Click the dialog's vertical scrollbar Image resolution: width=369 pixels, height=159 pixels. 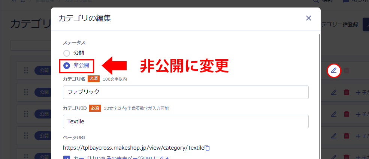tap(319, 97)
